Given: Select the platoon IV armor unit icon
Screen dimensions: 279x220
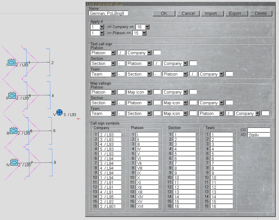Looking at the screenshot, I should tap(14, 162).
